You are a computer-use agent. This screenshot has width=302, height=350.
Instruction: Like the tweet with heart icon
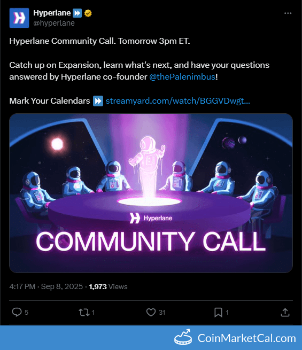(x=151, y=312)
